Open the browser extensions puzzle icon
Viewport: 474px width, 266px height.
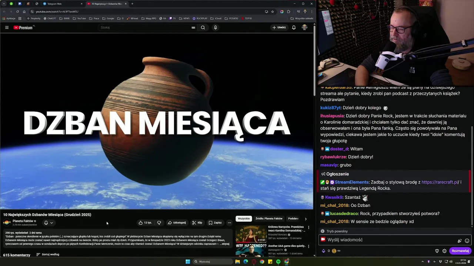click(x=288, y=11)
